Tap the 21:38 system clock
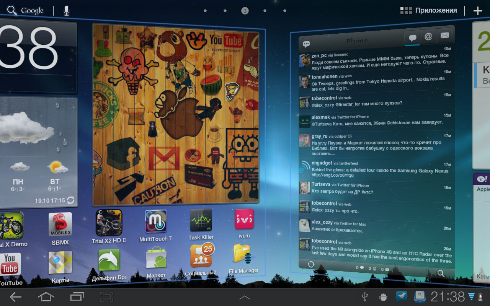Image resolution: width=490 pixels, height=306 pixels. (x=448, y=296)
